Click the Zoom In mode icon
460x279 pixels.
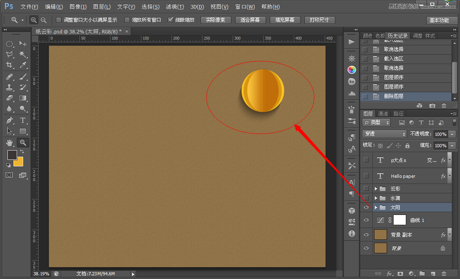tap(34, 20)
